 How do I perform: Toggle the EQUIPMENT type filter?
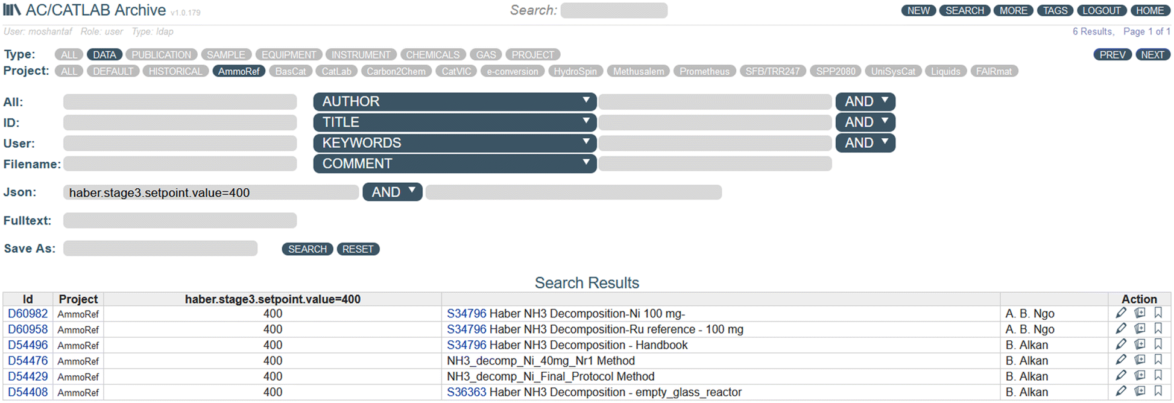click(289, 55)
